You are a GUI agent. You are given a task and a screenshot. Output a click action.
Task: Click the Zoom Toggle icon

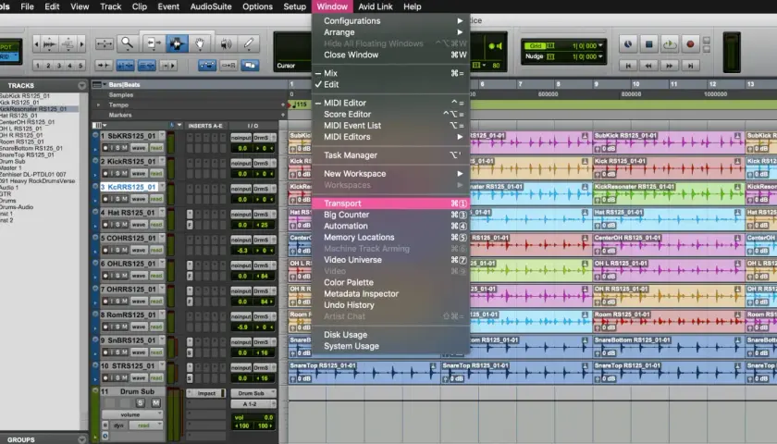point(104,43)
